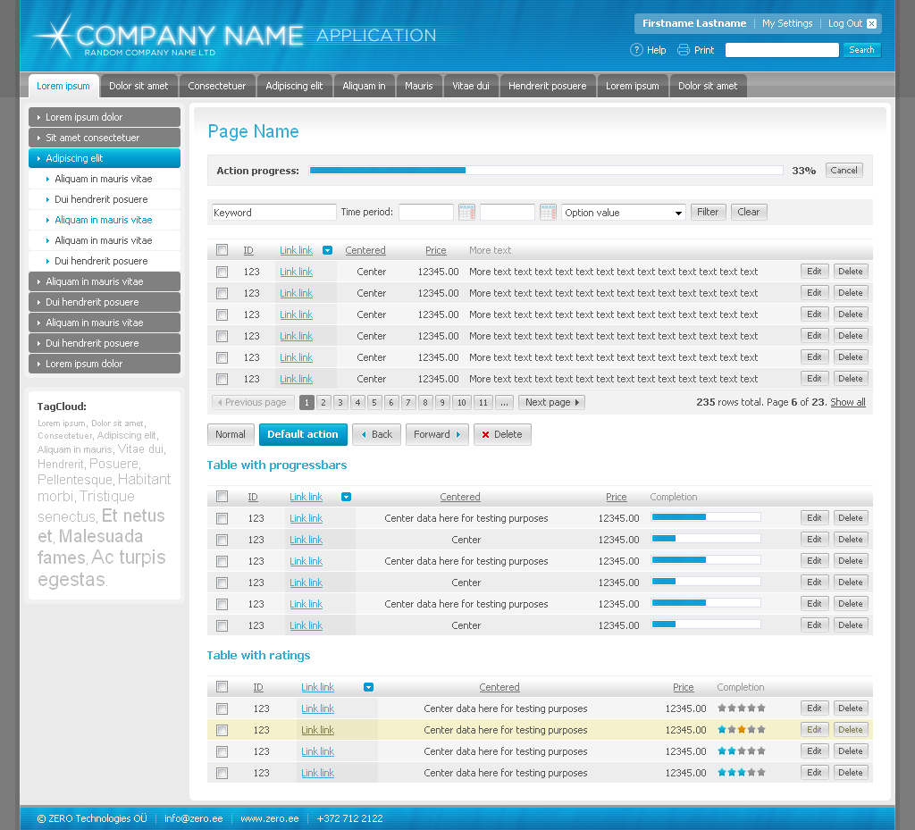
Task: Click the printer icon to print
Action: (684, 50)
